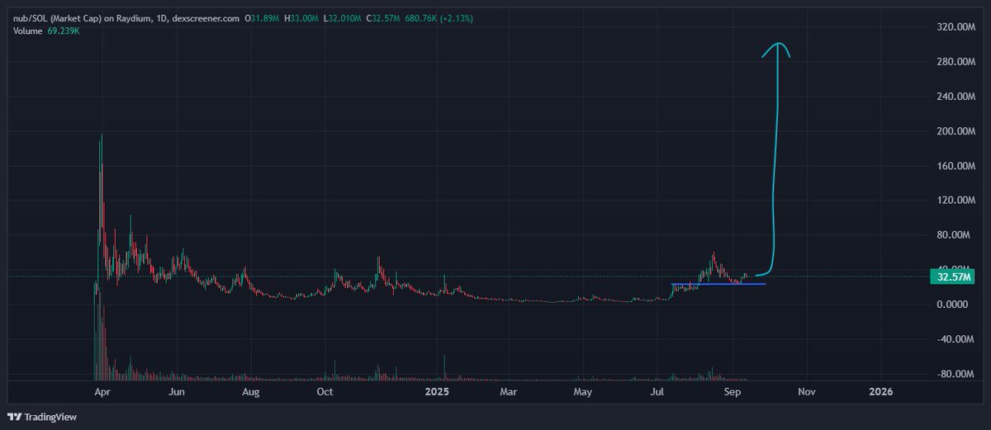Click the Oct label on time axis
This screenshot has width=991, height=430.
click(326, 391)
